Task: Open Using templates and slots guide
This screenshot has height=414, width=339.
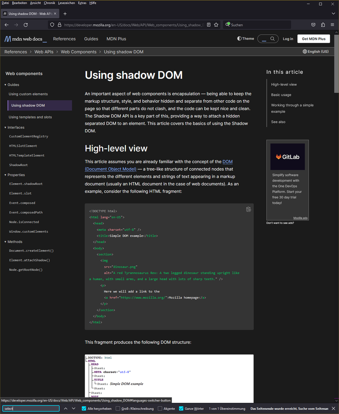Action: tap(30, 117)
